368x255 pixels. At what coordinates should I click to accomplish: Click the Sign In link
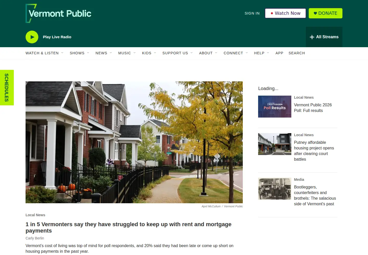point(252,13)
